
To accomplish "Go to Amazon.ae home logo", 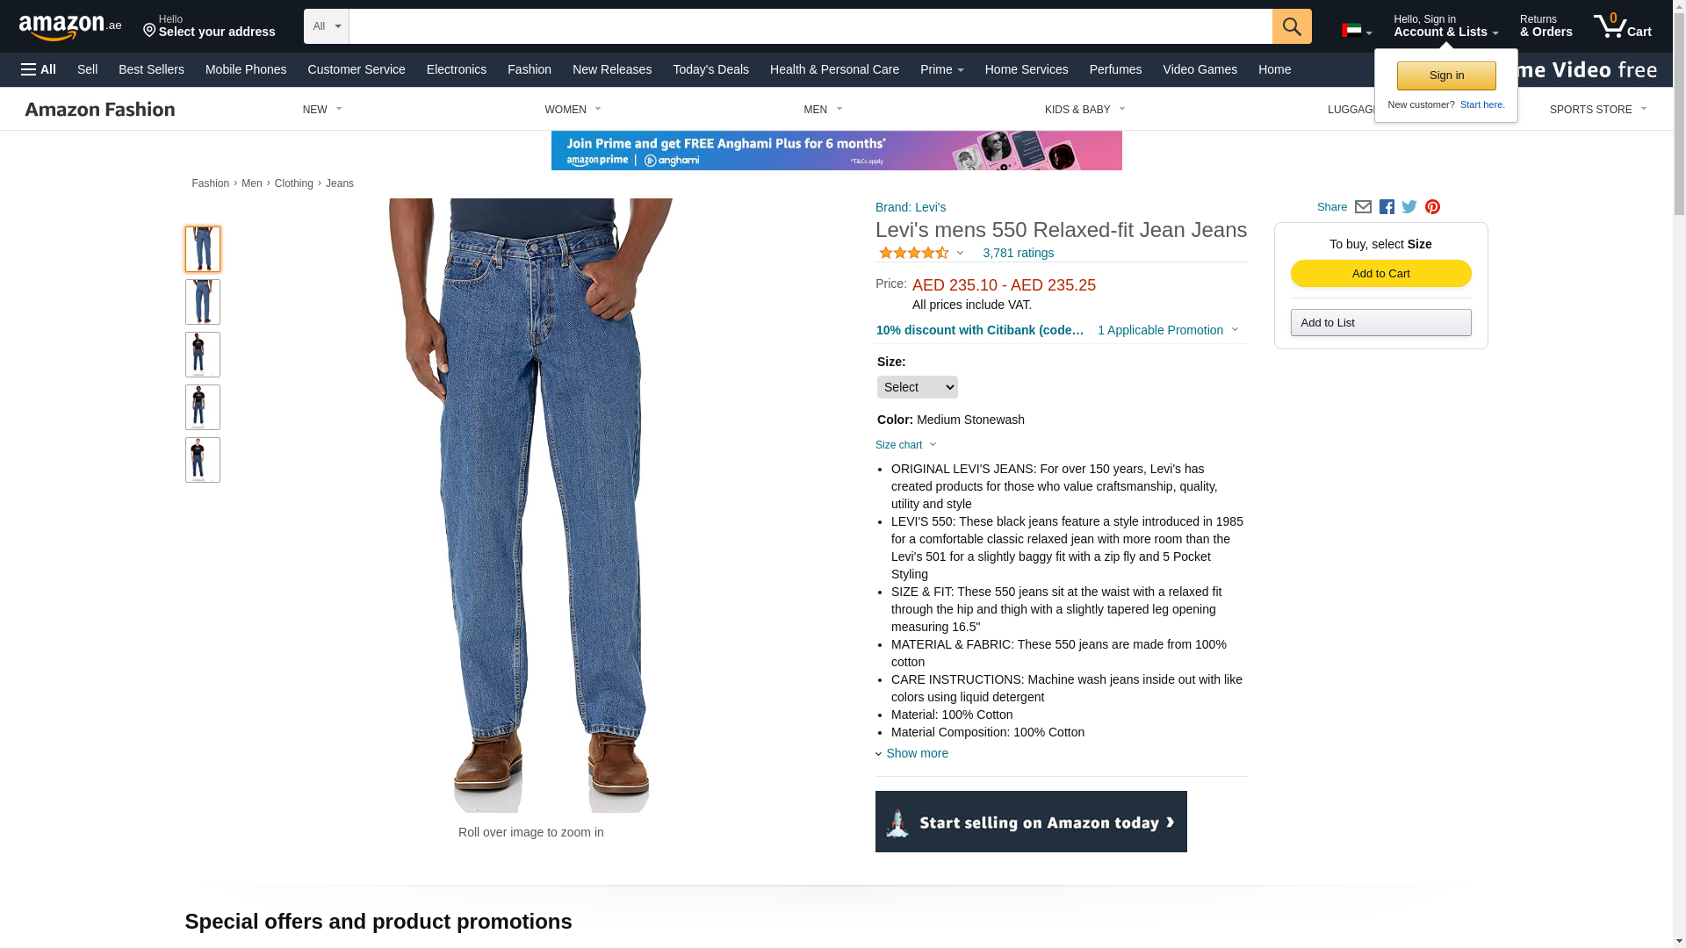I will pos(70,26).
